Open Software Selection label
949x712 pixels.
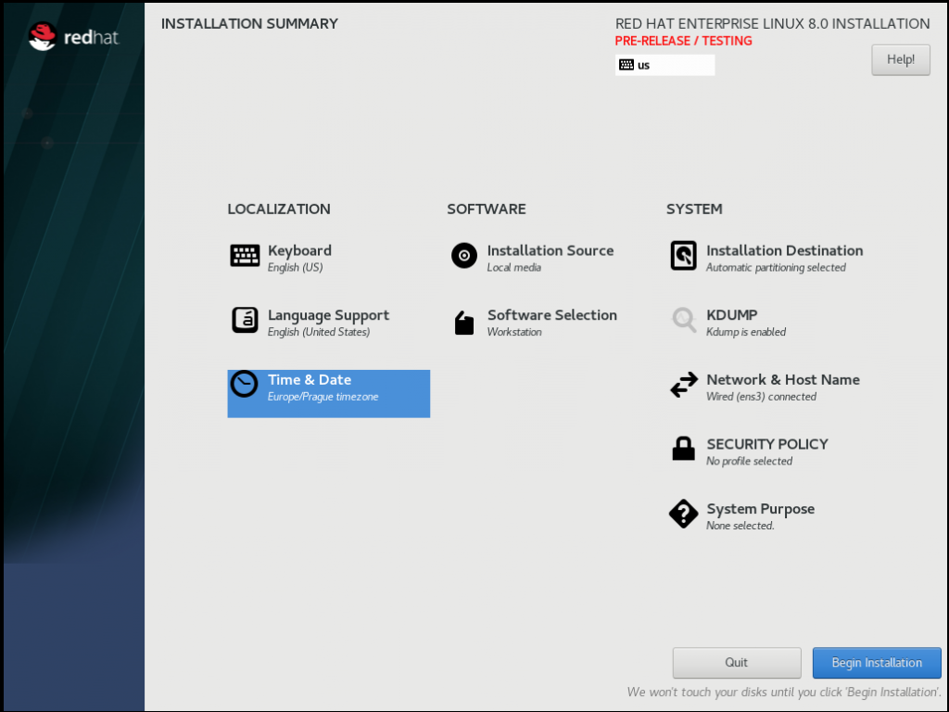click(x=552, y=315)
